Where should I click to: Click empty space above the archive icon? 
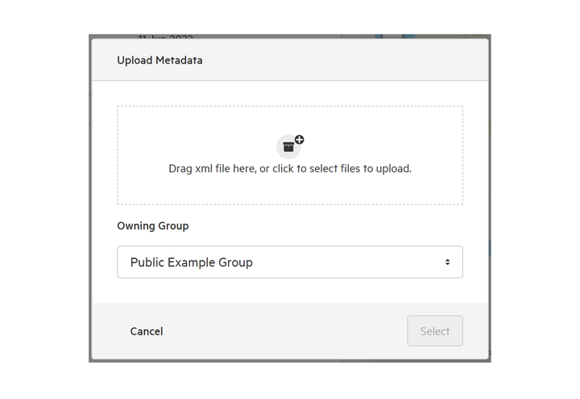click(290, 120)
